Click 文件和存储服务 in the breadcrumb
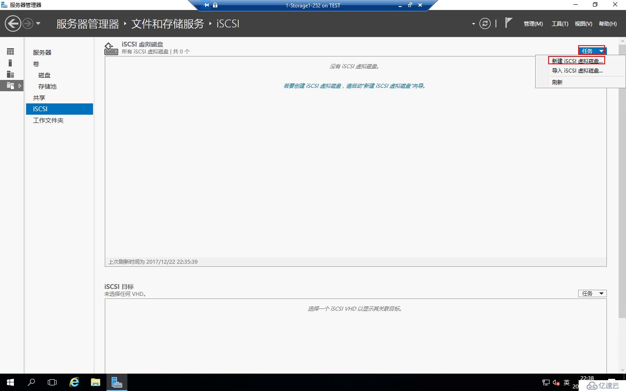The image size is (626, 391). point(168,24)
